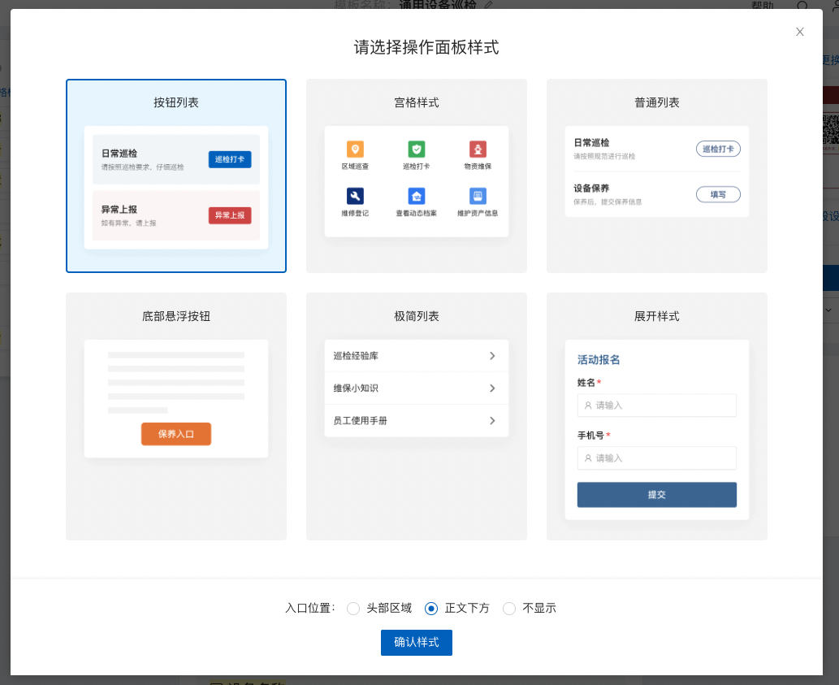Click the 查看动态档案 blue icon

tap(417, 196)
